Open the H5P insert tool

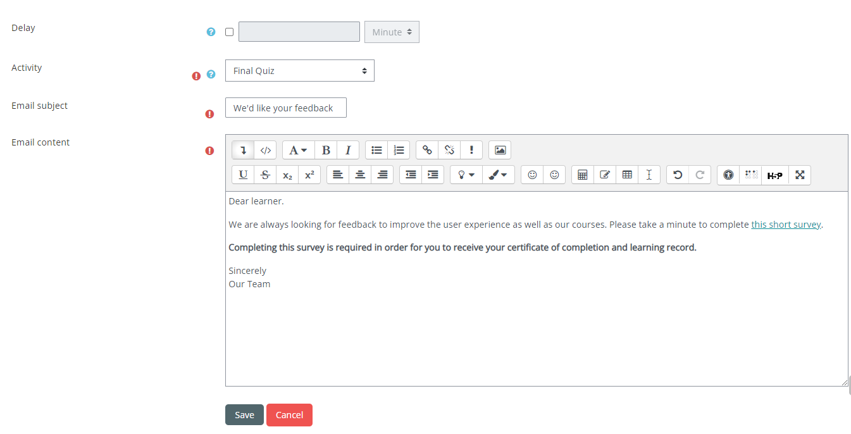(774, 175)
